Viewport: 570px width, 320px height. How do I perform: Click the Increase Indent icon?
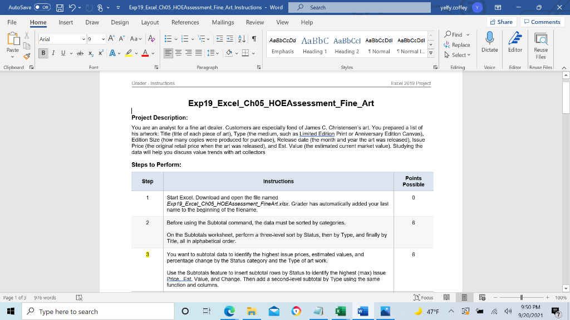[x=229, y=39]
